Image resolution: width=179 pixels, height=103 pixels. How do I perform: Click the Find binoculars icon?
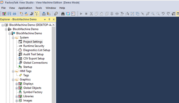click(63, 14)
